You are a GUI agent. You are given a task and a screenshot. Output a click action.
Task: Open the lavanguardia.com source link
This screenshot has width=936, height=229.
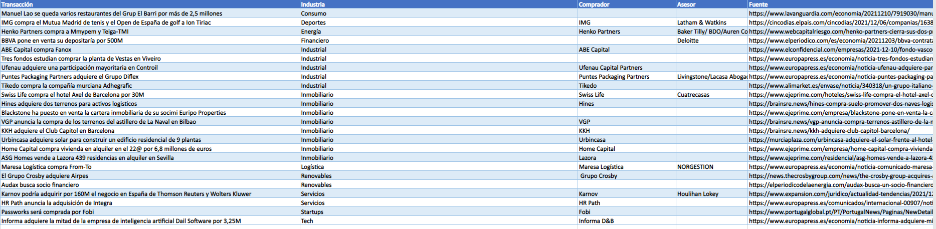841,14
